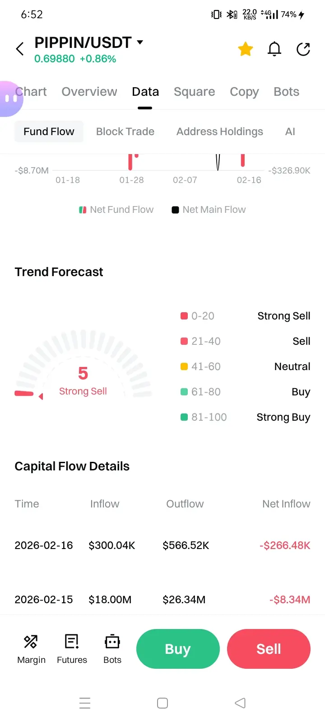
Task: Expand the PIPPIN/USDT pair dropdown
Action: coord(140,42)
